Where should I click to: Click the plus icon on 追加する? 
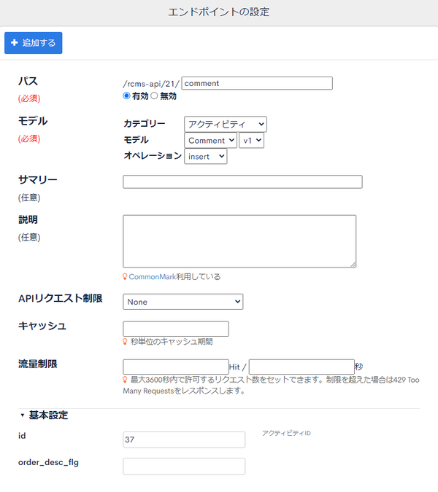14,43
